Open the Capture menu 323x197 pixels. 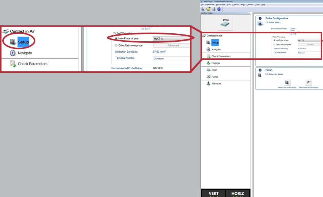(x=236, y=5)
